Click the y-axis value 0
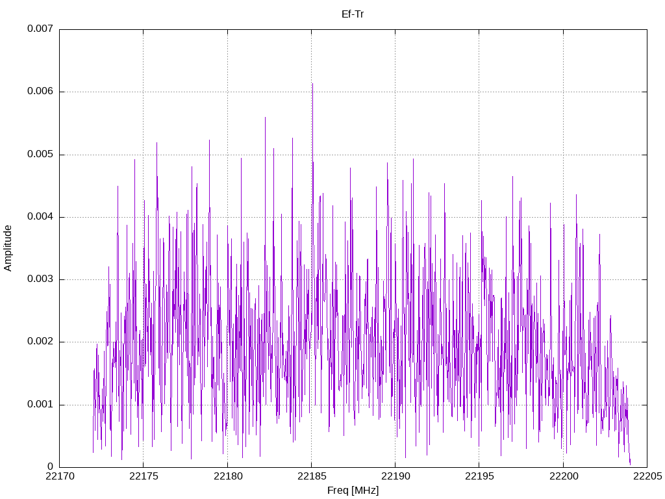Image resolution: width=665 pixels, height=499 pixels. click(51, 467)
